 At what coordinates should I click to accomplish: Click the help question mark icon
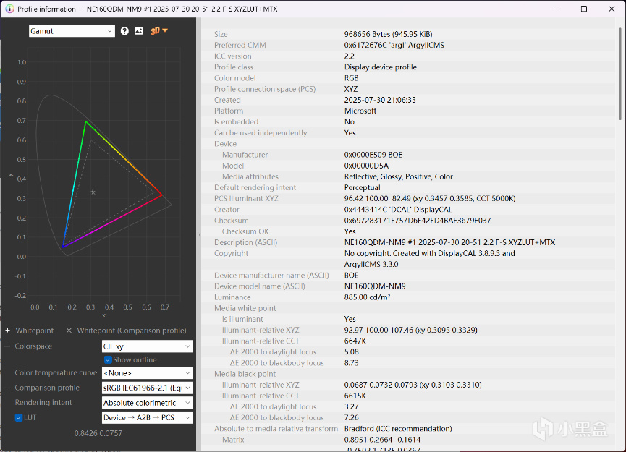point(124,31)
